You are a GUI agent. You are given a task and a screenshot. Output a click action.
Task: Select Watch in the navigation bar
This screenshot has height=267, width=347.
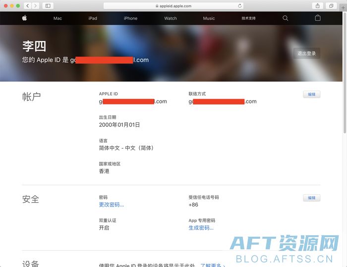[x=171, y=18]
